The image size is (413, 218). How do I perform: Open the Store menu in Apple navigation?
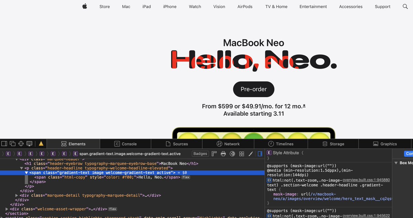click(x=105, y=7)
